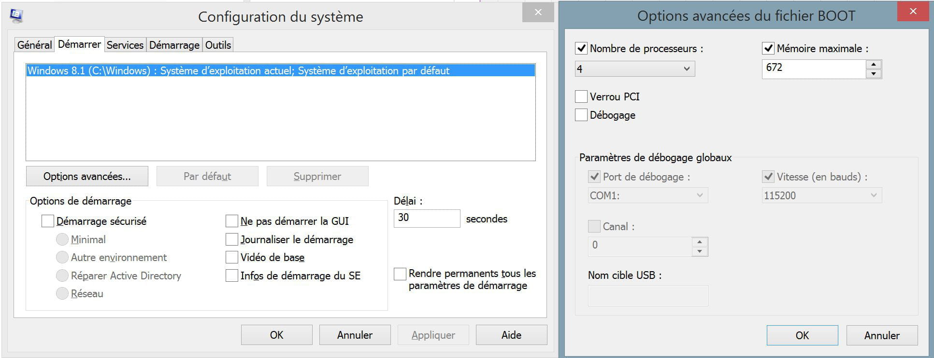Click the Délai seconds input field
Viewport: 934px width, 358px height.
427,218
